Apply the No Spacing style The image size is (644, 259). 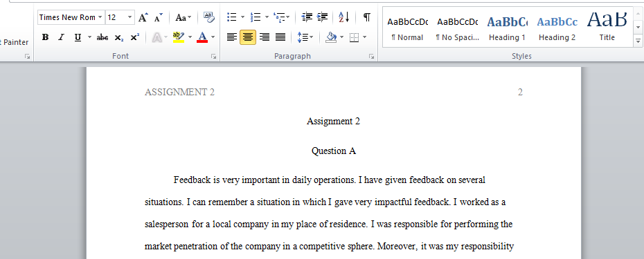pos(458,28)
